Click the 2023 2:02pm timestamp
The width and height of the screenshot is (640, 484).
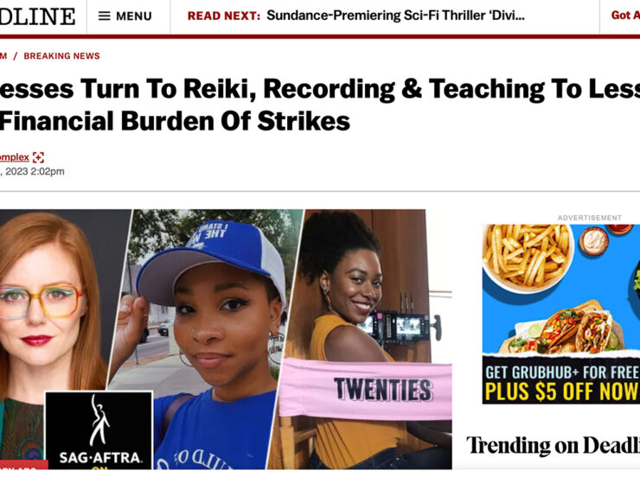point(32,172)
